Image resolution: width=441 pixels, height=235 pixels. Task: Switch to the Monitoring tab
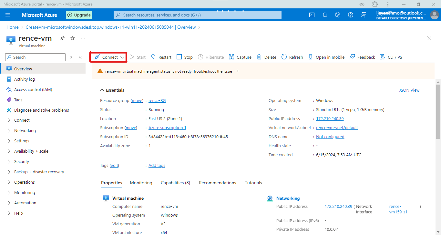(141, 183)
